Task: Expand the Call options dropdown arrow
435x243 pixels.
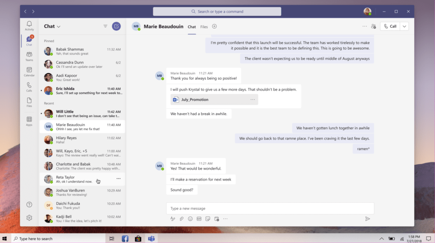Action: coord(404,26)
